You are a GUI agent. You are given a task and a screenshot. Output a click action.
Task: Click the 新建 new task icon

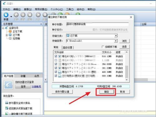(6, 15)
